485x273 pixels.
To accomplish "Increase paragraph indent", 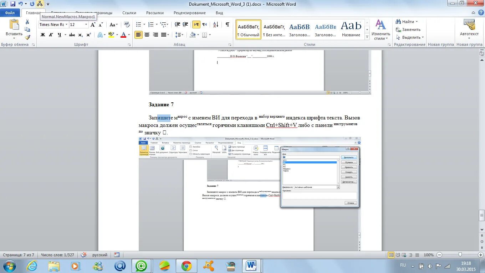I will pyautogui.click(x=185, y=25).
